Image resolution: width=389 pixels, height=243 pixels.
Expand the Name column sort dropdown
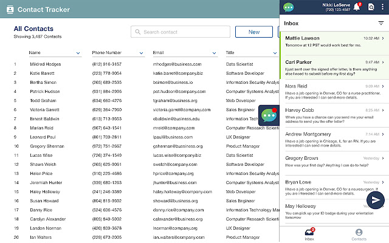click(78, 53)
